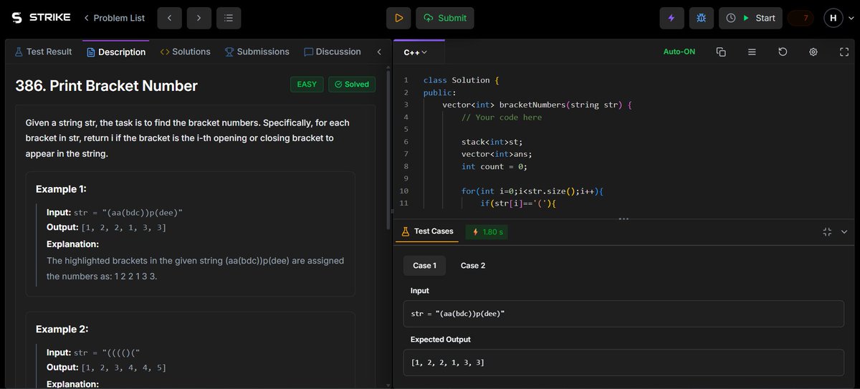Open the problem list menu icon
The height and width of the screenshot is (389, 860).
coord(229,18)
